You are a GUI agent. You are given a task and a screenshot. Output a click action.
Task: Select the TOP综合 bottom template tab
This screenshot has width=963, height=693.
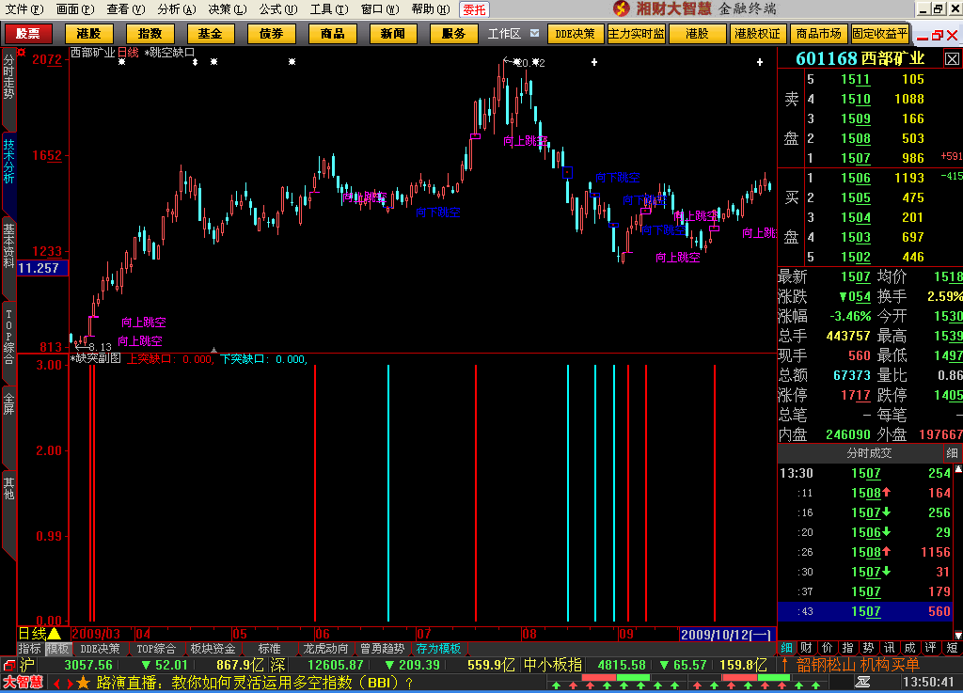(x=156, y=648)
